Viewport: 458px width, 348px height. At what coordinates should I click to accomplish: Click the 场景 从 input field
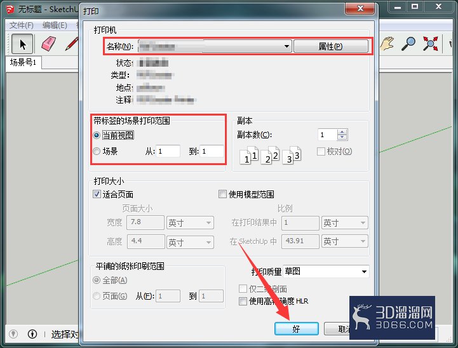168,151
